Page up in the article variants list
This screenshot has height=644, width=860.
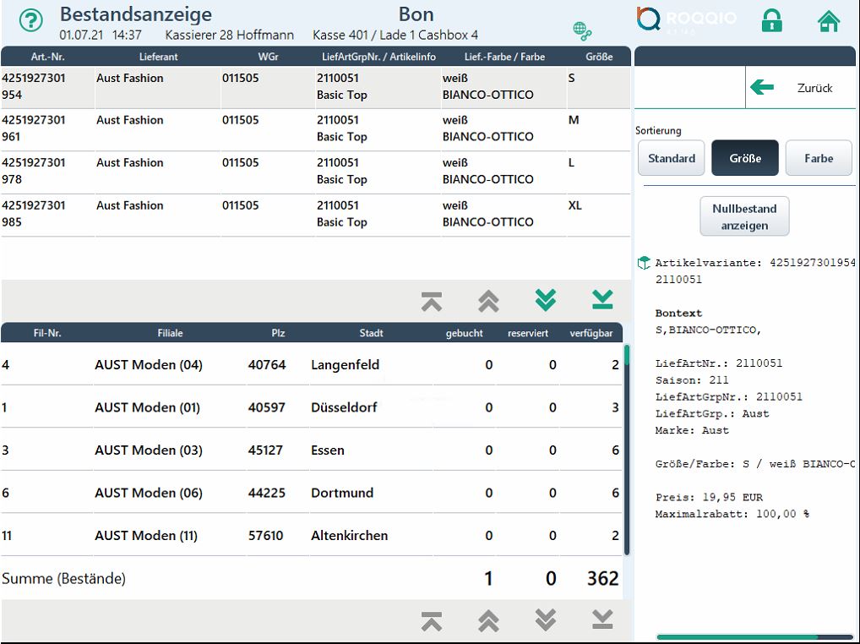[488, 300]
